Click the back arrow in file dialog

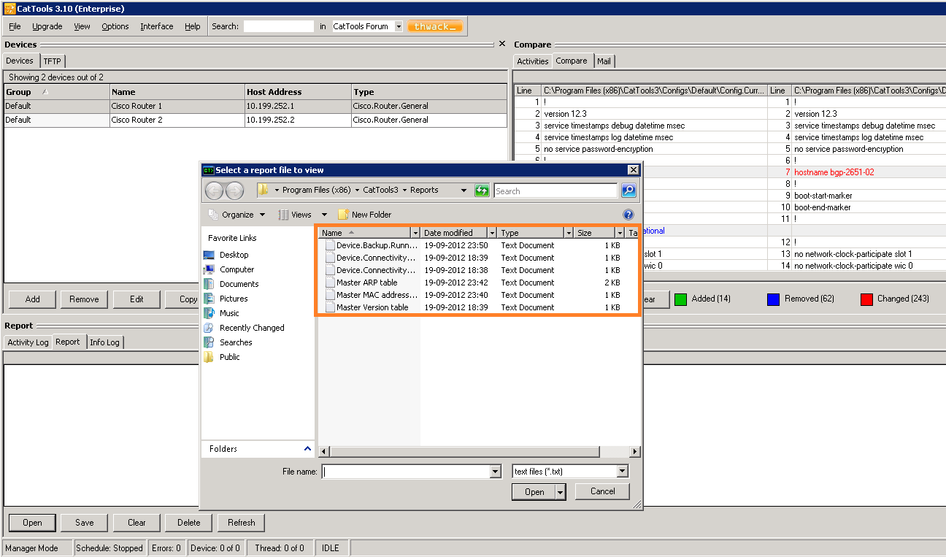(x=215, y=191)
